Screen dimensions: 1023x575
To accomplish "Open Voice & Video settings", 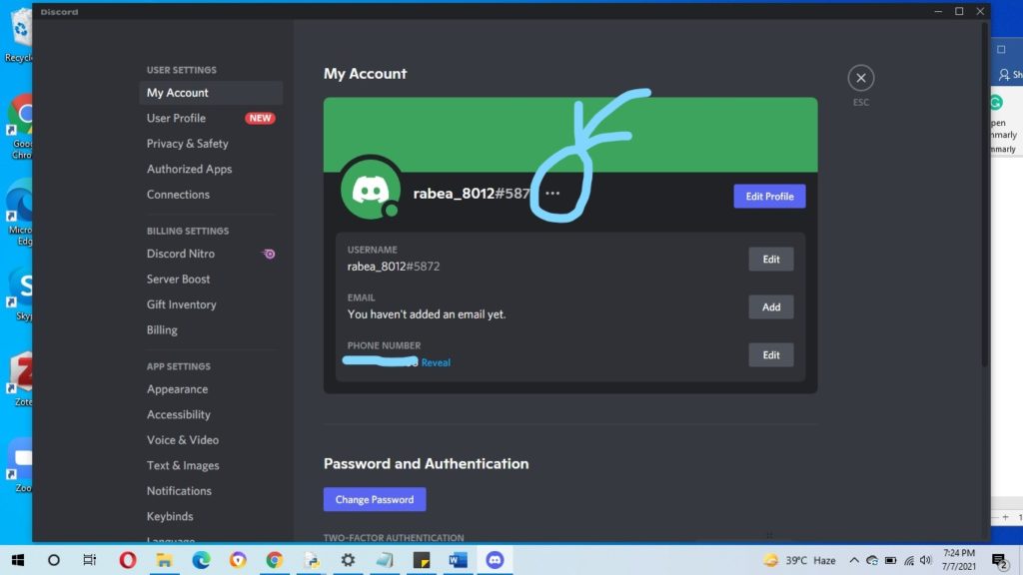I will click(x=211, y=440).
